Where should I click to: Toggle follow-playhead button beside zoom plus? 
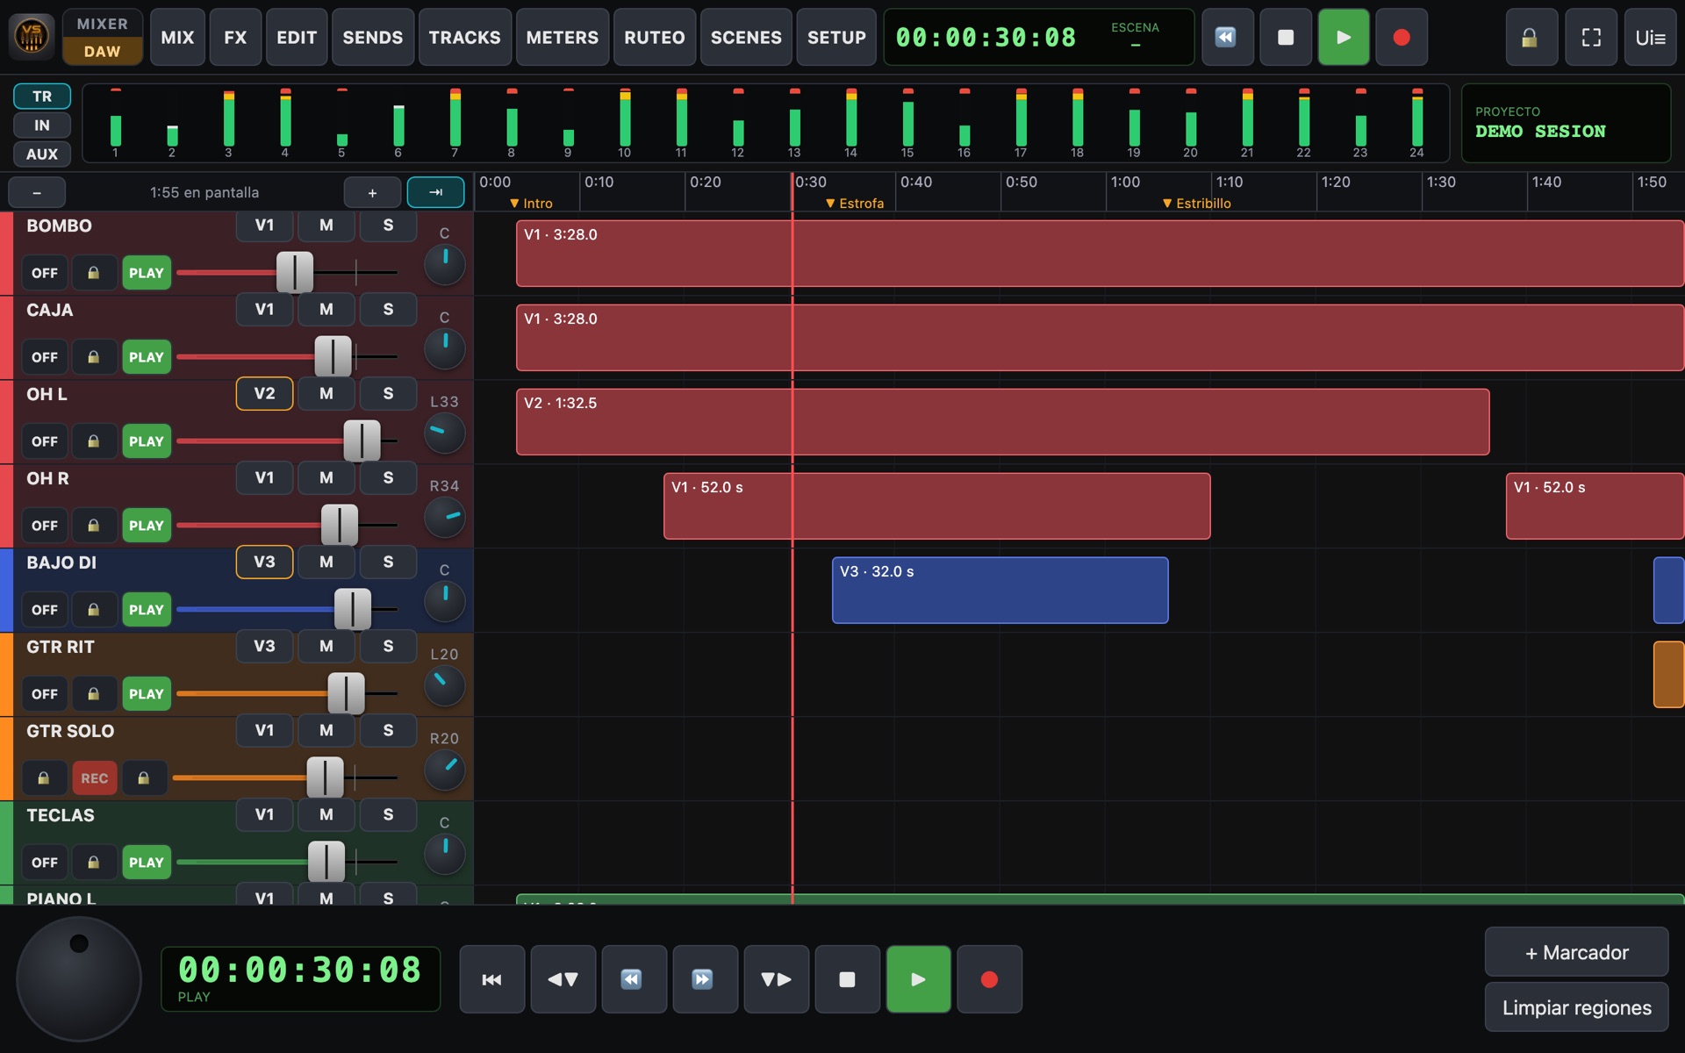pos(435,192)
